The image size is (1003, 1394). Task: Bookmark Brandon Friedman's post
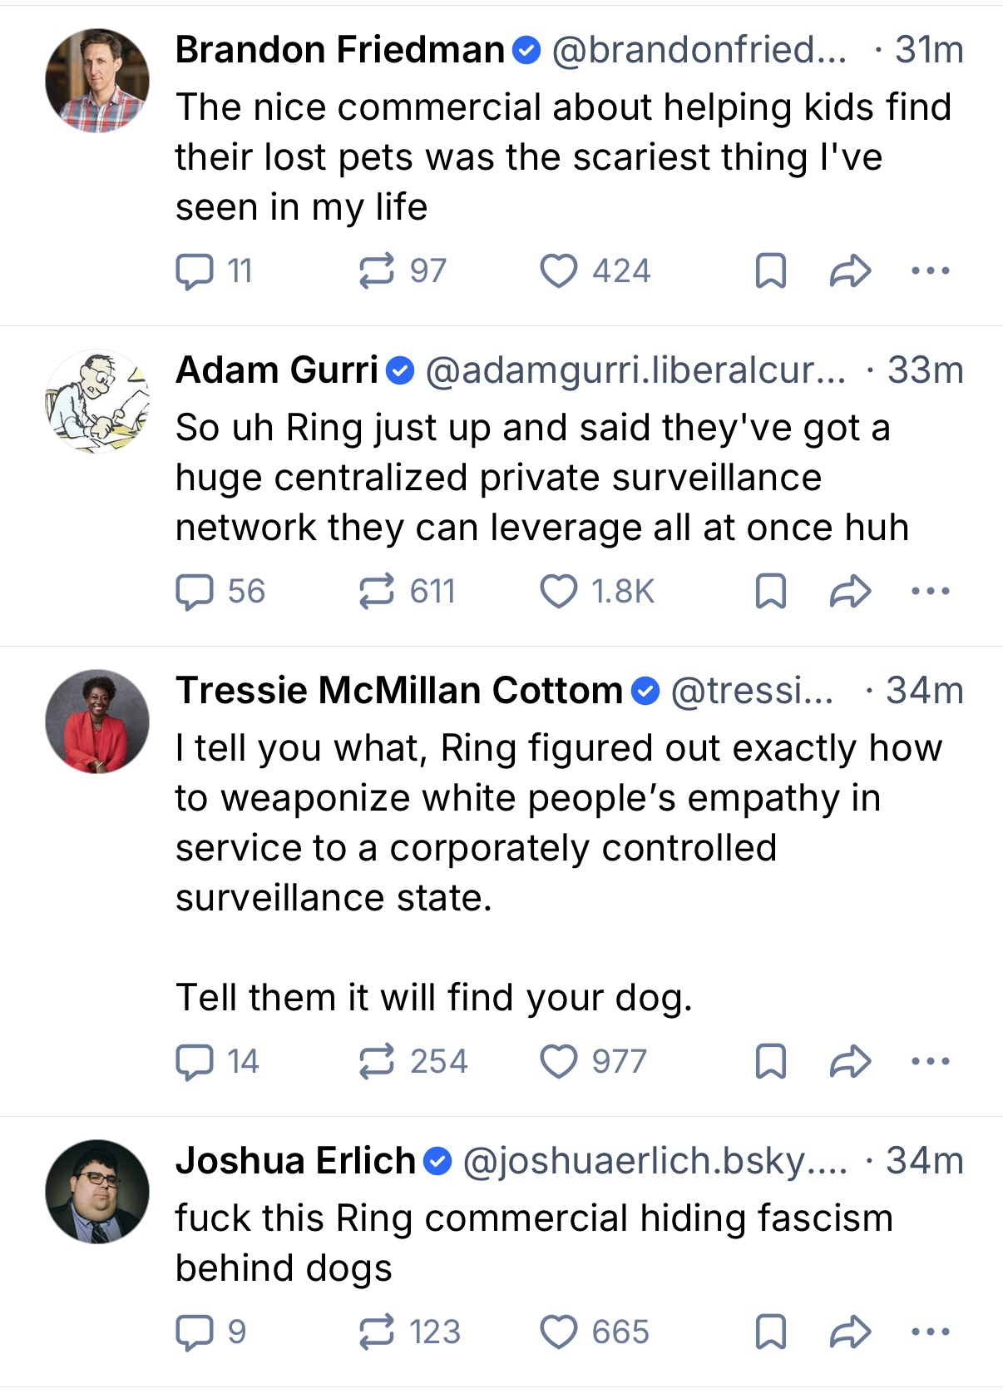coord(770,271)
